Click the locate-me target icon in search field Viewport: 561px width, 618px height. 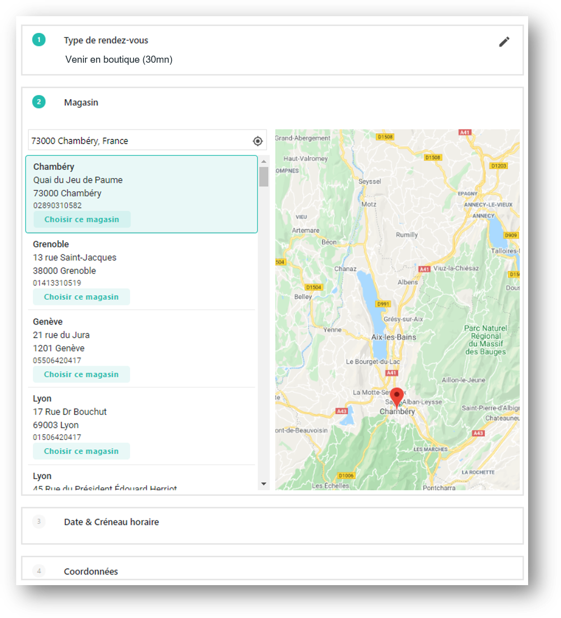[257, 141]
